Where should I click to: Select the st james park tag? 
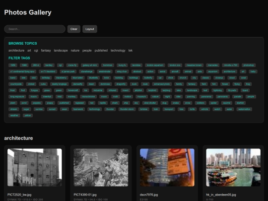pos(68,71)
